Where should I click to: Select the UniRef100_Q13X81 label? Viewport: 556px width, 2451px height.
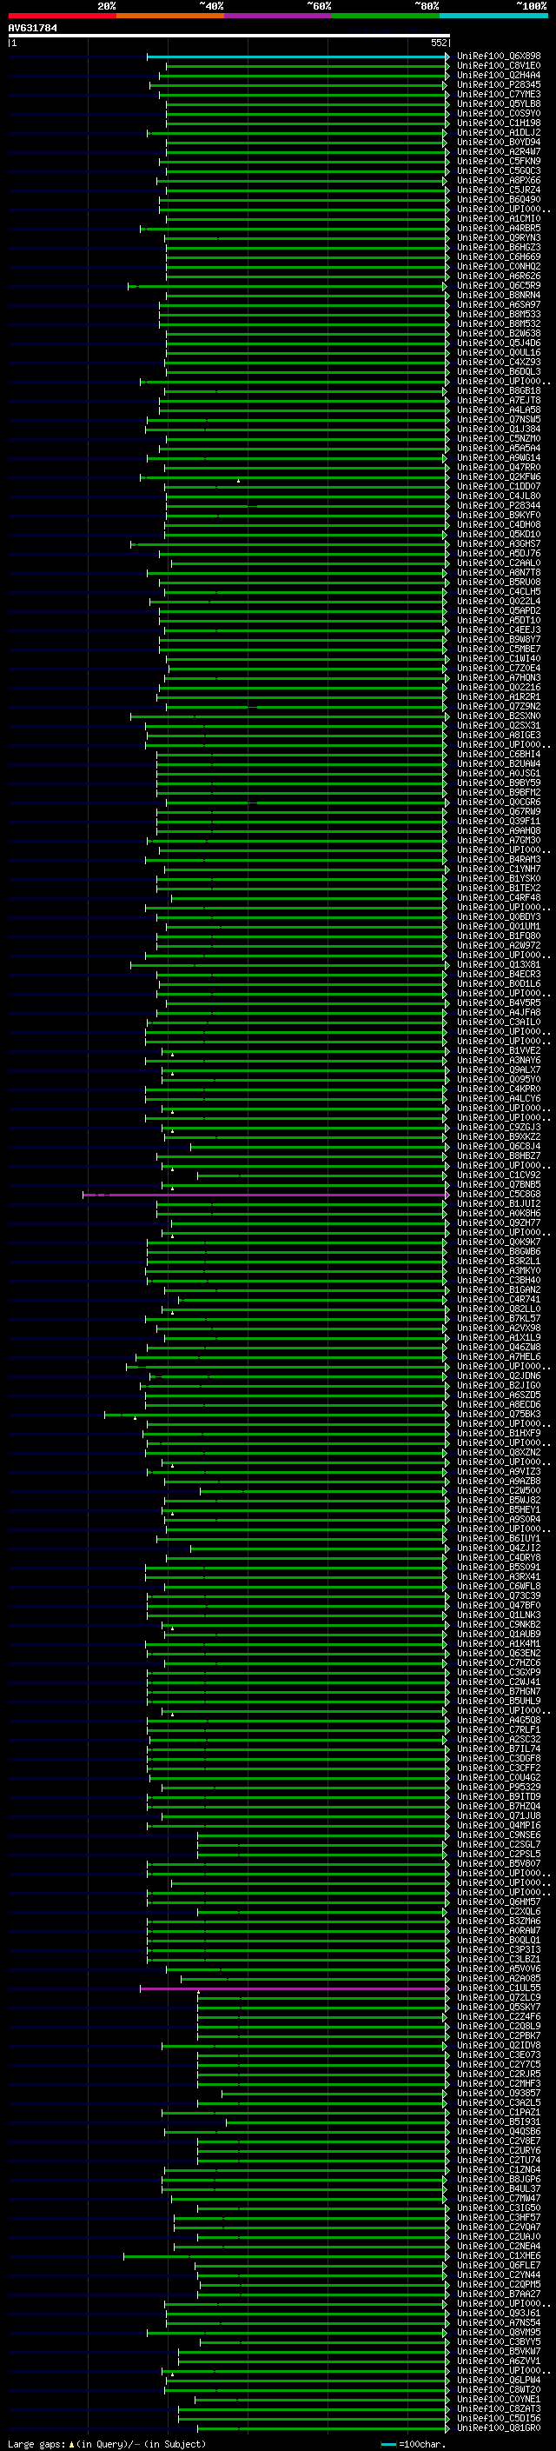pyautogui.click(x=499, y=965)
